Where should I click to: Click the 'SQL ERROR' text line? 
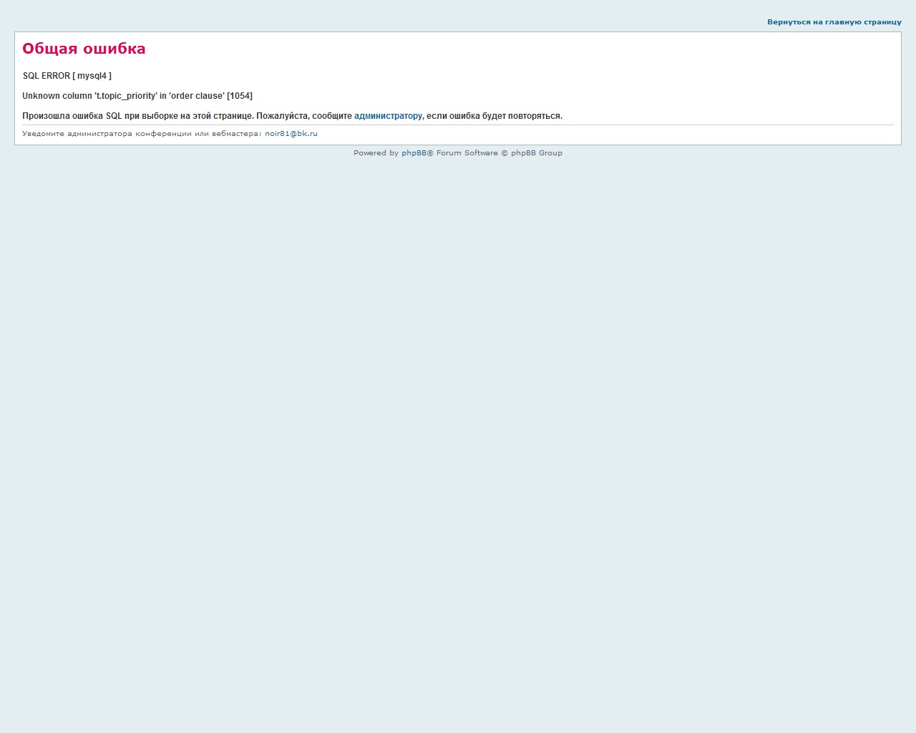pyautogui.click(x=47, y=76)
